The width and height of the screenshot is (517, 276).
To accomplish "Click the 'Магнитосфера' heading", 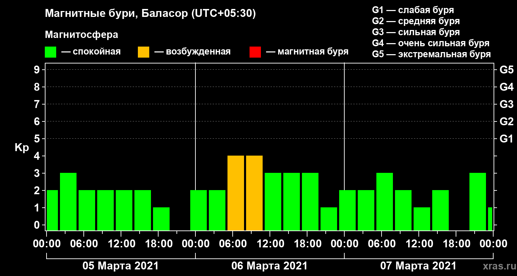I will (81, 35).
